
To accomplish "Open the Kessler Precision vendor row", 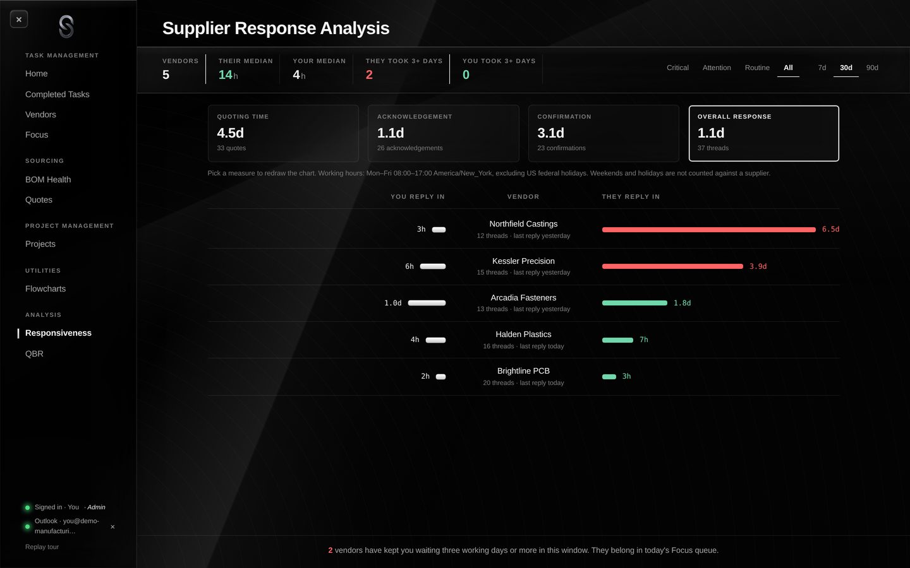I will coord(523,266).
